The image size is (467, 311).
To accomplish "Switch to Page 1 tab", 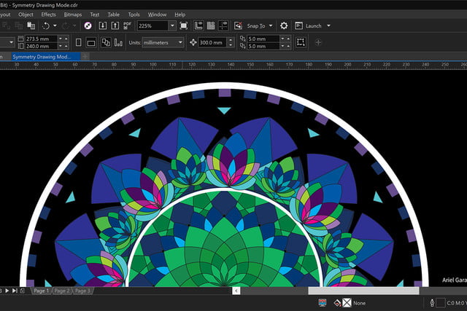I will tap(41, 291).
